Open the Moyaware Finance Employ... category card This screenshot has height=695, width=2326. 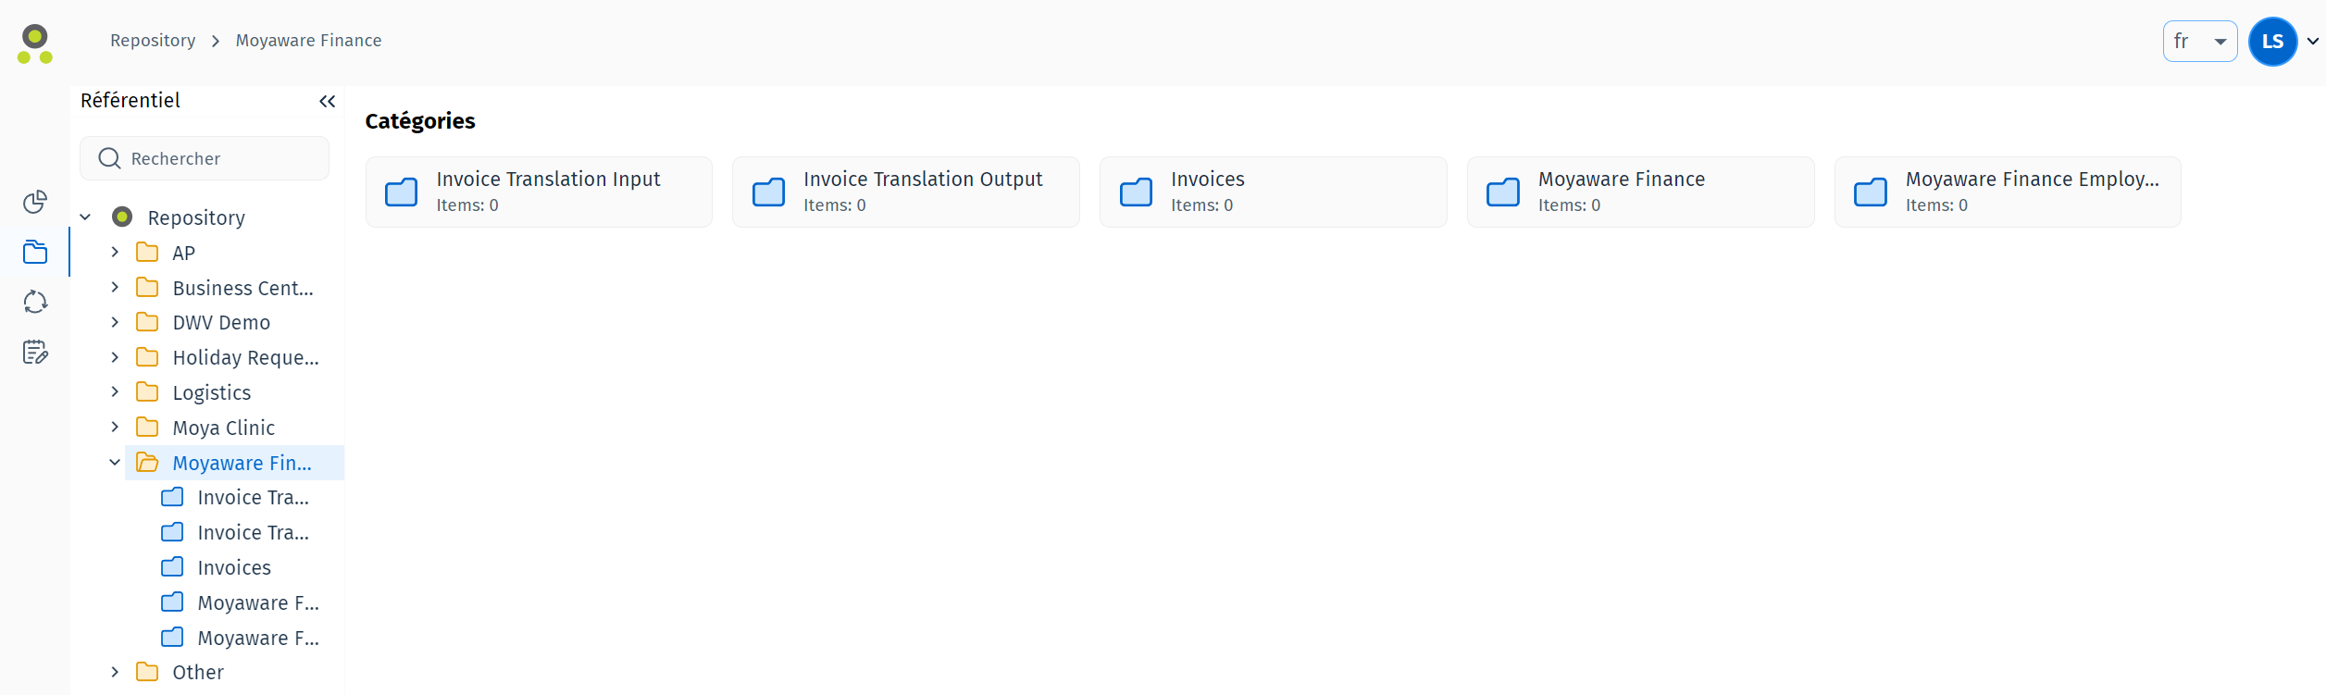tap(2007, 192)
